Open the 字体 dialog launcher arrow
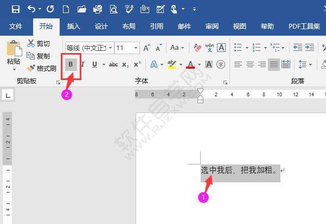The image size is (326, 224). (225, 83)
